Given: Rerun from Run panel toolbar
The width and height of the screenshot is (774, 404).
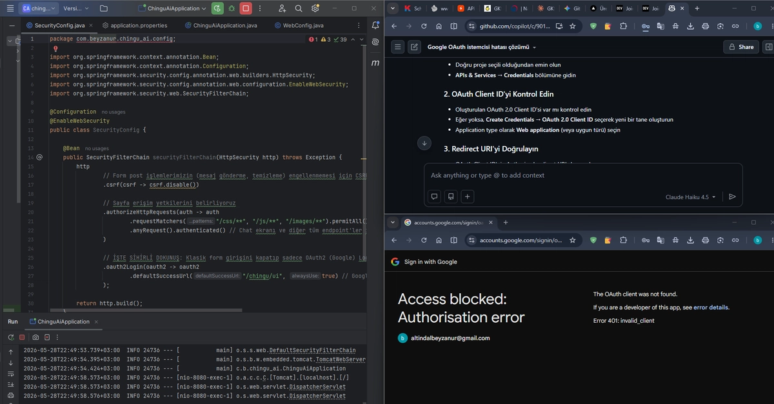Looking at the screenshot, I should (11, 337).
